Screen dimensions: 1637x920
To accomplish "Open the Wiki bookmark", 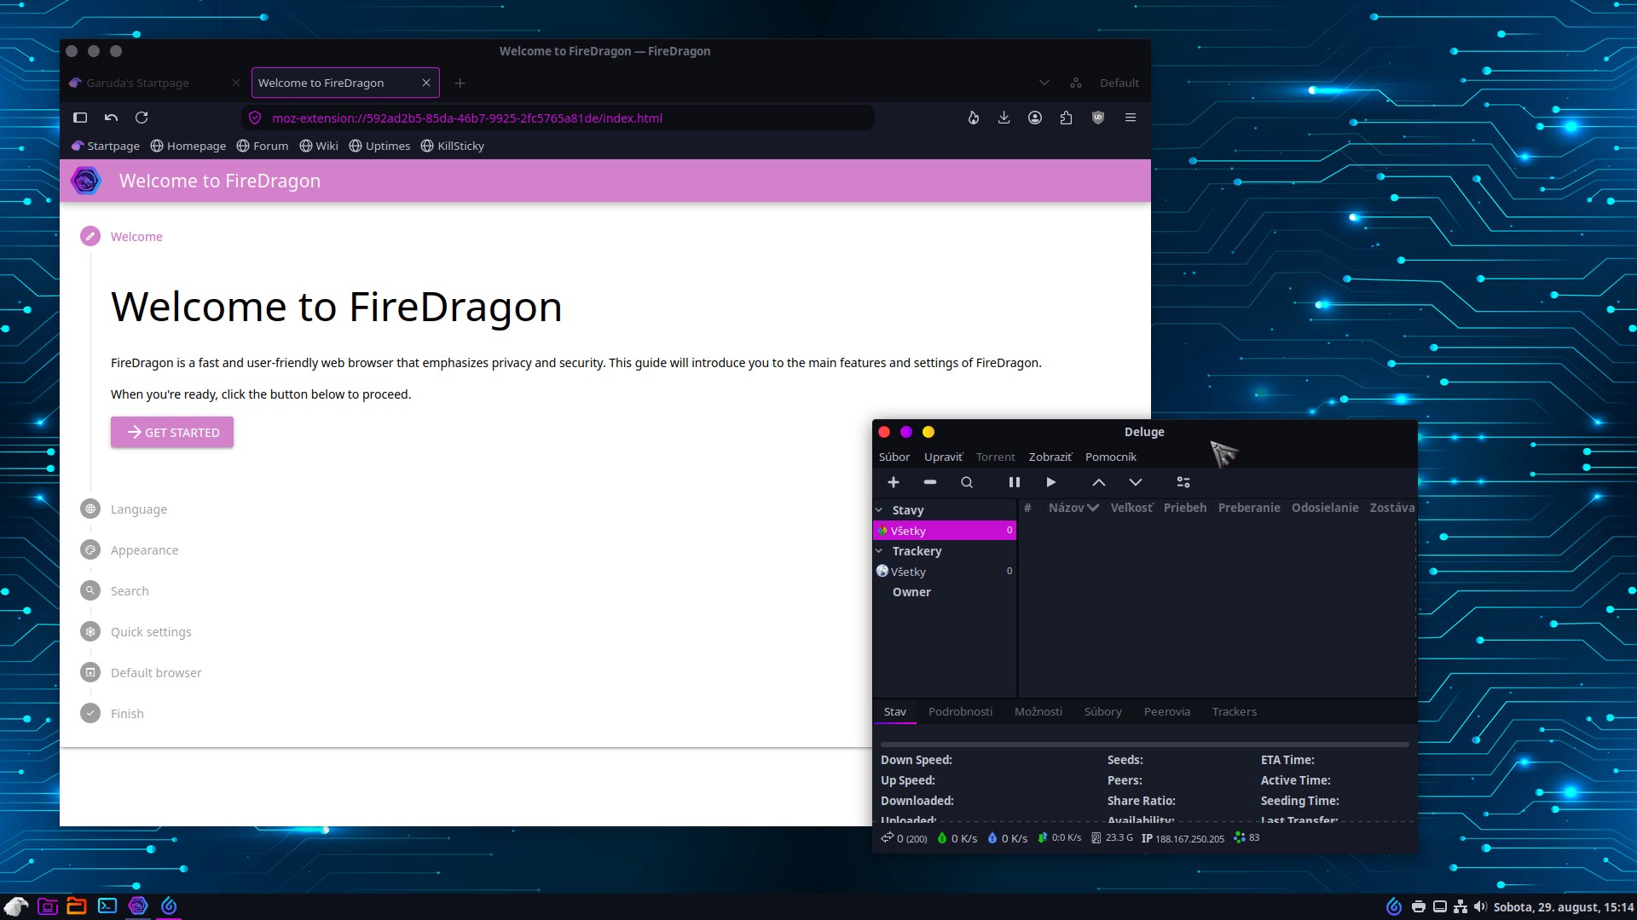I will point(319,147).
